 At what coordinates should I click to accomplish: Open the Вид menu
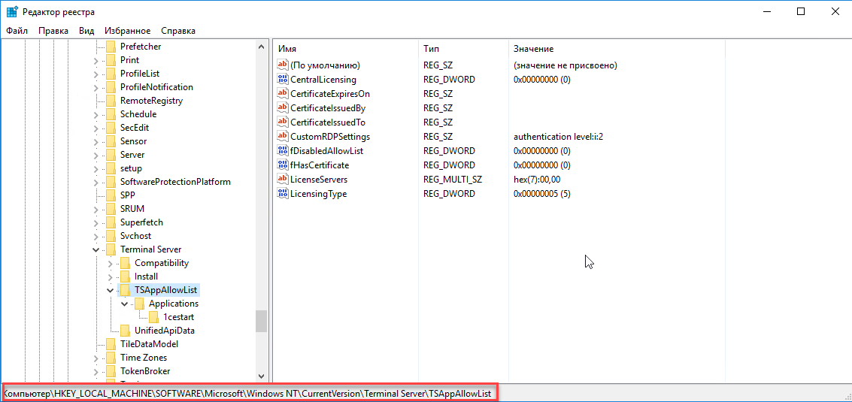tap(86, 31)
